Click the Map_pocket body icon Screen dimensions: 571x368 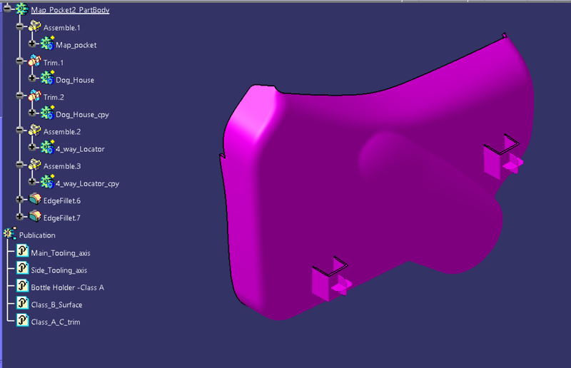coord(47,44)
